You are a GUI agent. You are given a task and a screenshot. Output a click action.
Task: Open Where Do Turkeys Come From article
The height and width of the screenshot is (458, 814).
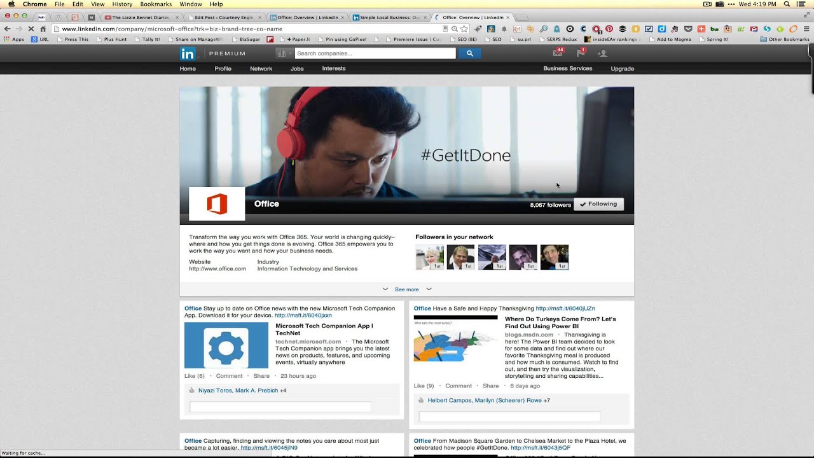(x=560, y=323)
